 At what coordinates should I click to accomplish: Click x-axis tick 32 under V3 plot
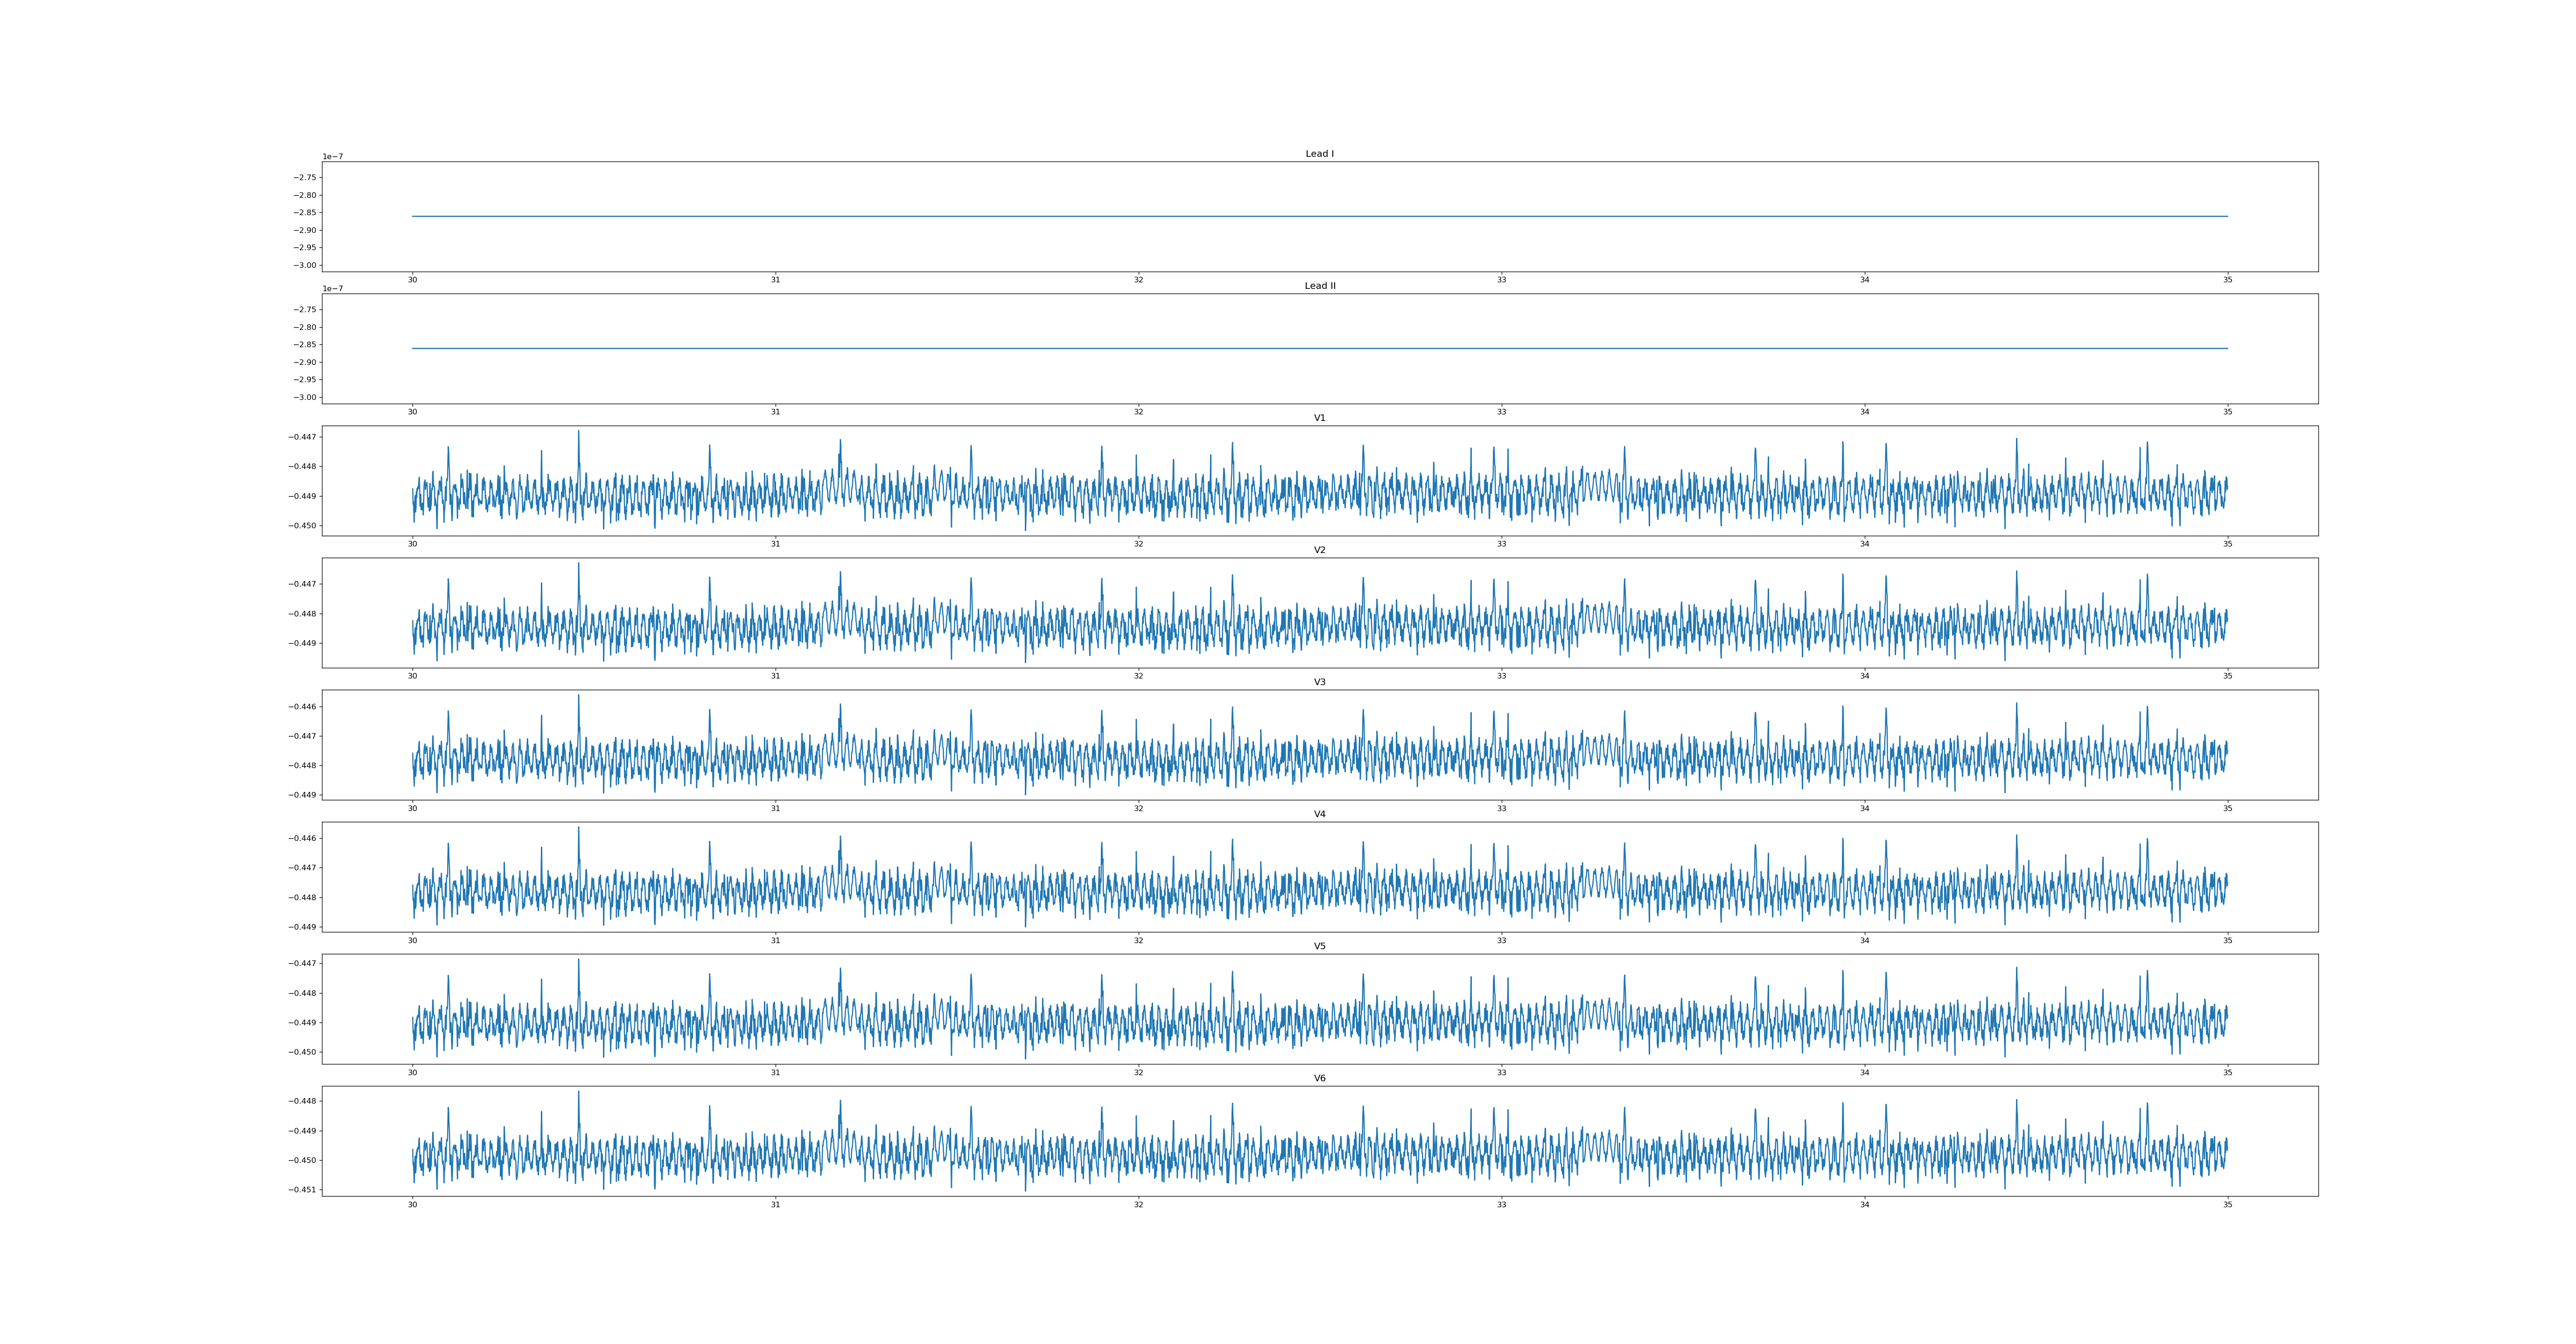pos(1138,808)
